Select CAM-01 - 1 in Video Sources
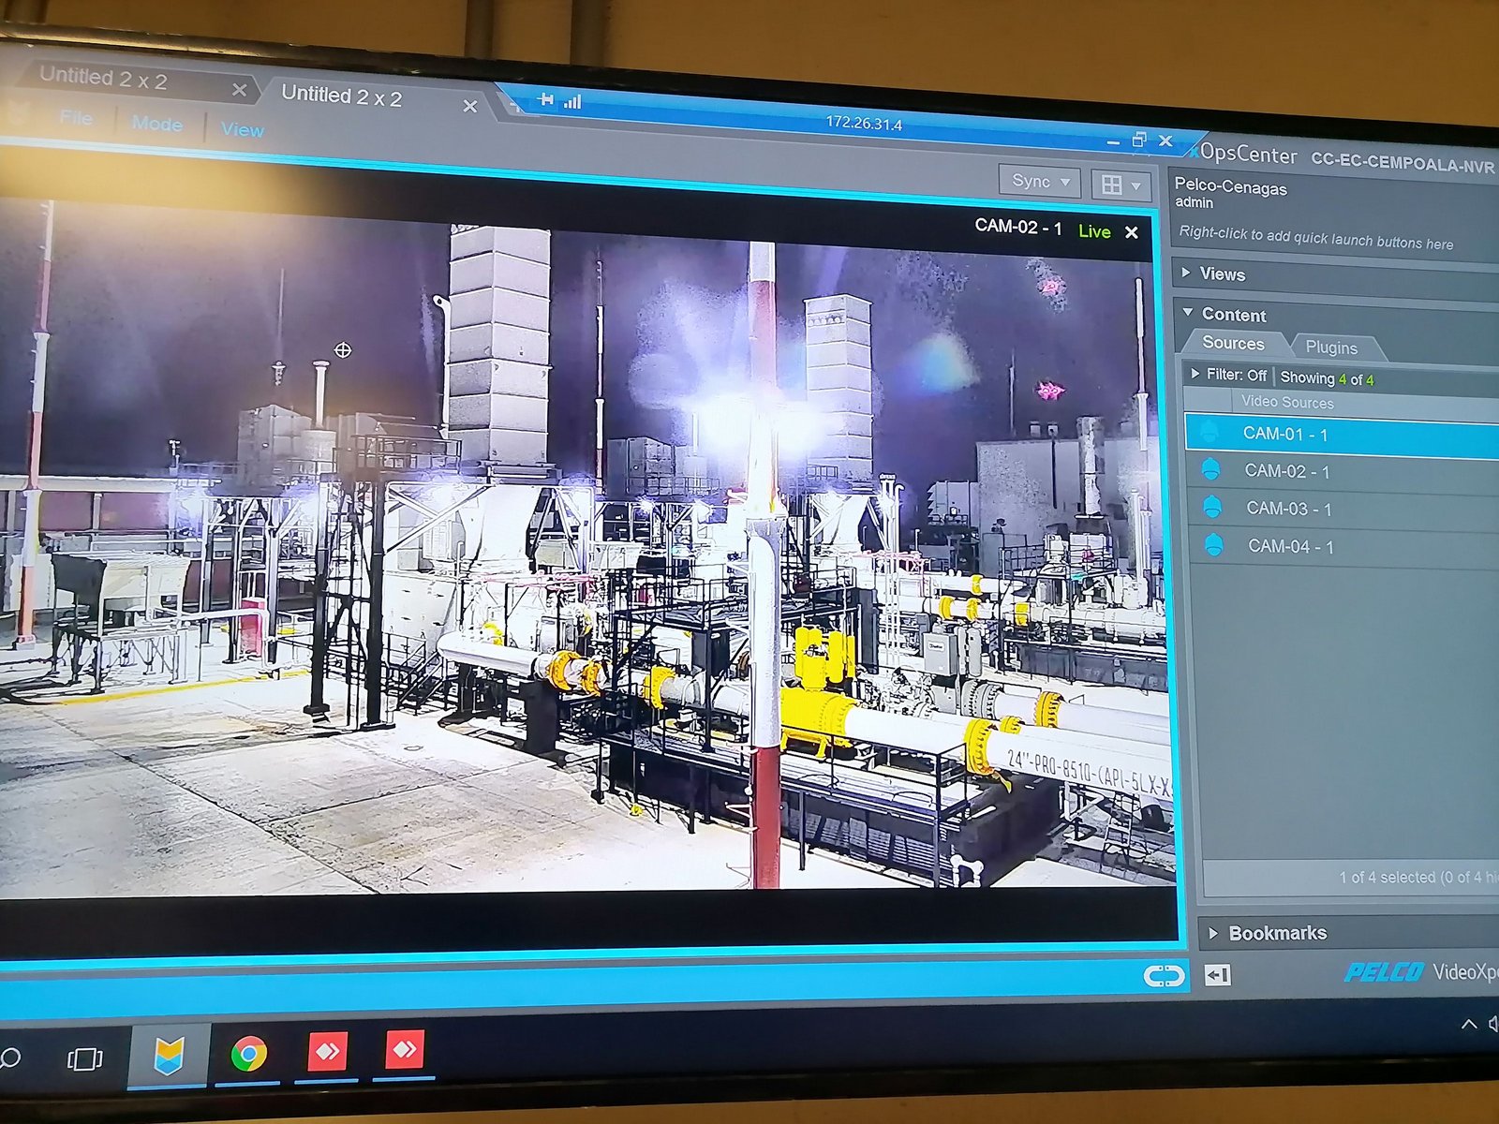This screenshot has width=1499, height=1124. [1284, 434]
